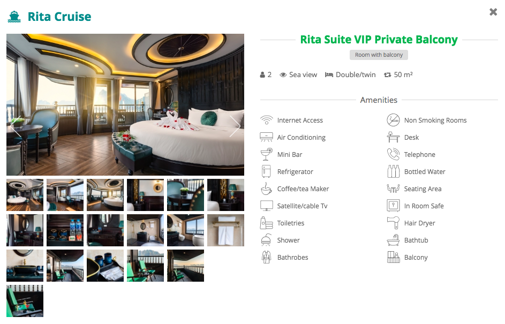This screenshot has height=324, width=505.
Task: Close the room details popup
Action: coord(493,12)
